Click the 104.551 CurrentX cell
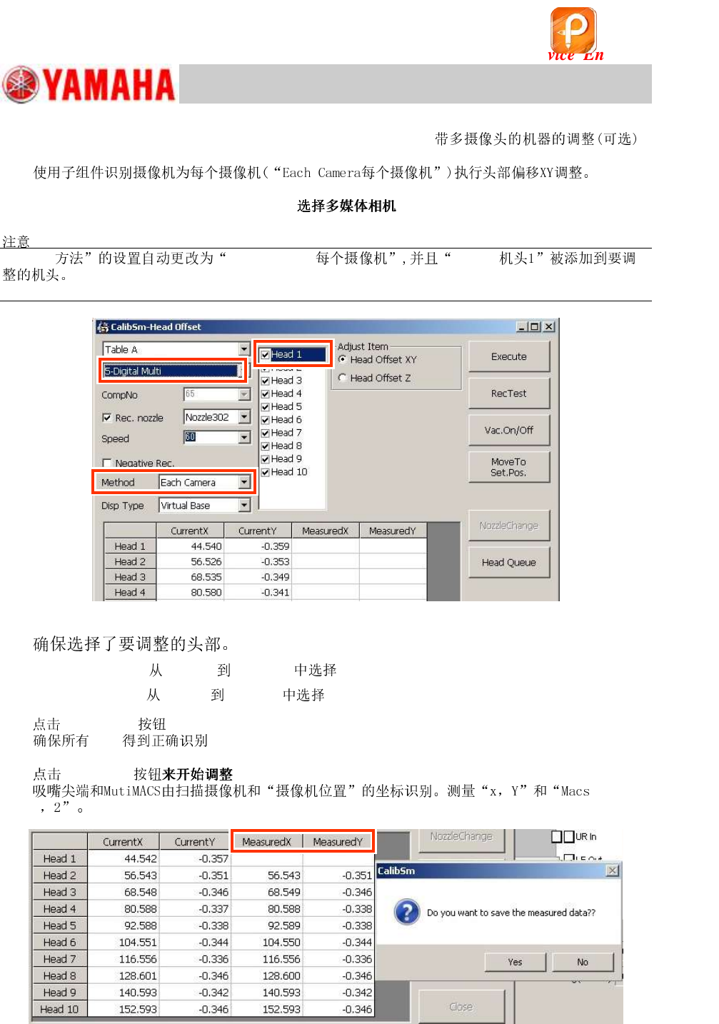This screenshot has height=1024, width=719. [123, 943]
